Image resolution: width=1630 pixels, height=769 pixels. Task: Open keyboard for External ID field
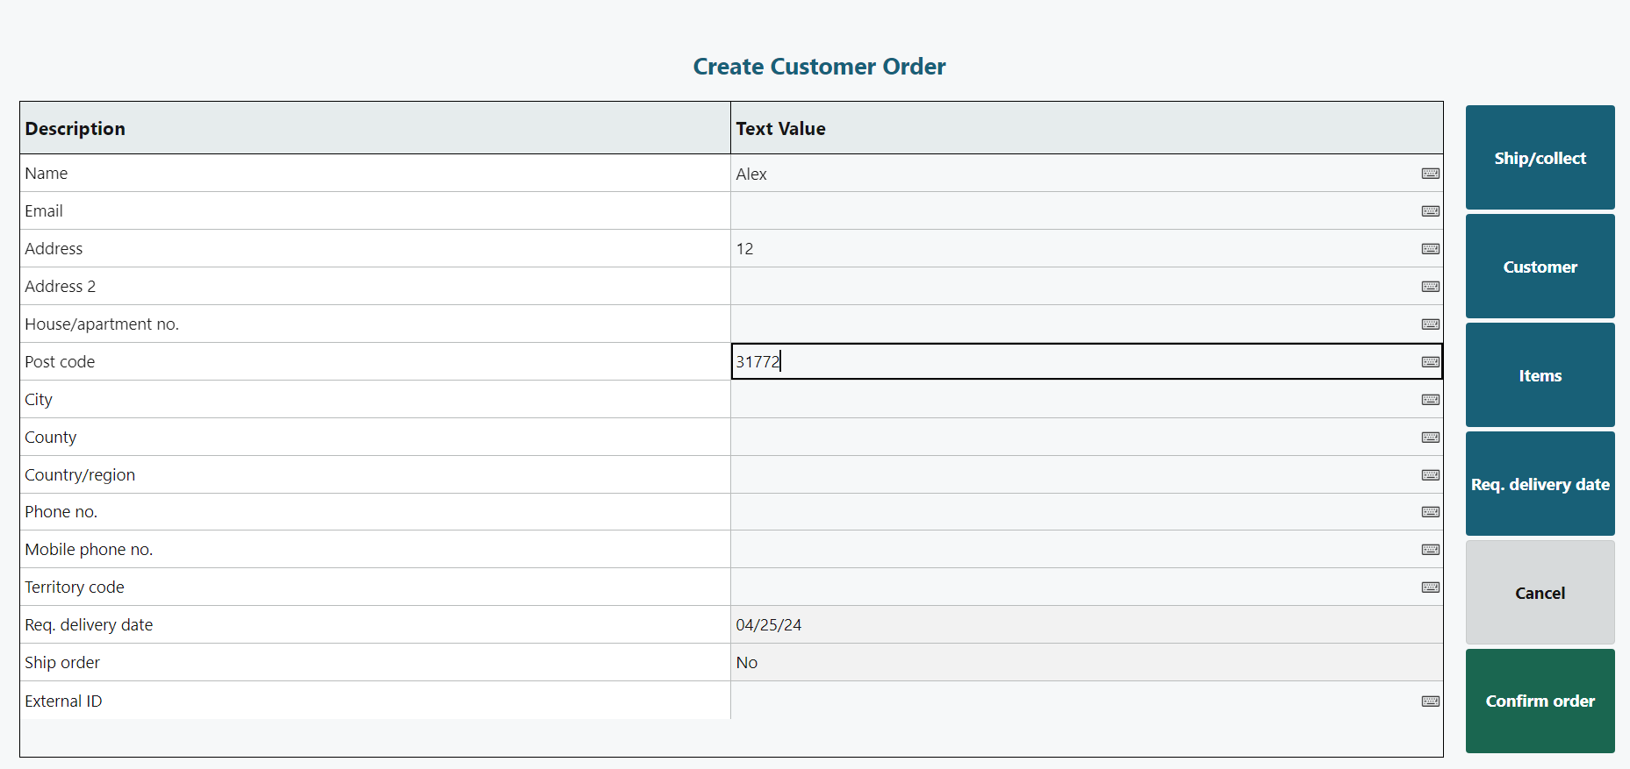[x=1430, y=701]
